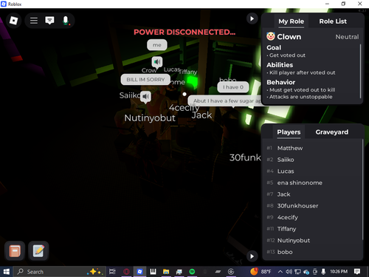Screen dimensions: 369x277
Task: Open the weather widget showing 88°F
Action: (261, 271)
